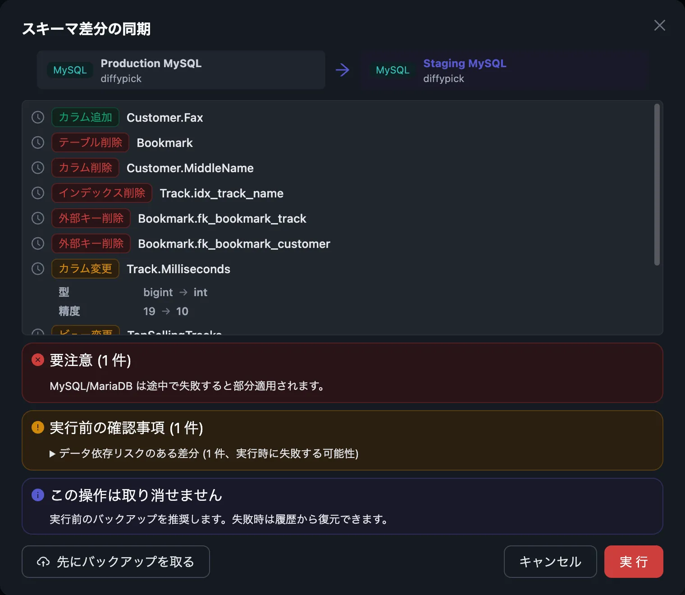Click the MySQL badge on Staging MySQL
This screenshot has width=685, height=595.
[x=393, y=70]
